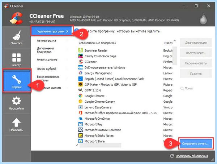Click the Microsoft Sticky Notes icon
The height and width of the screenshot is (164, 217).
tap(80, 136)
